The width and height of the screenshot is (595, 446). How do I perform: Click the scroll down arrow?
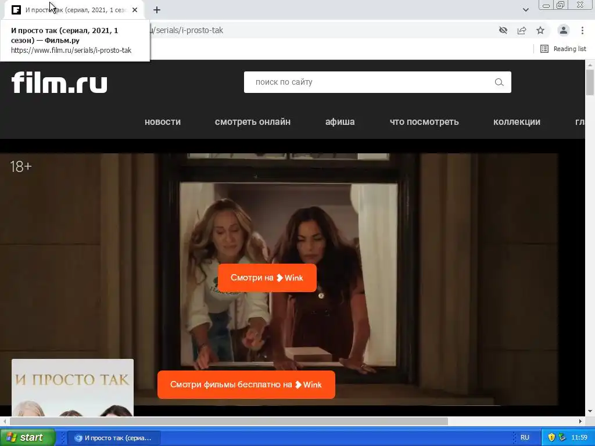coord(590,412)
